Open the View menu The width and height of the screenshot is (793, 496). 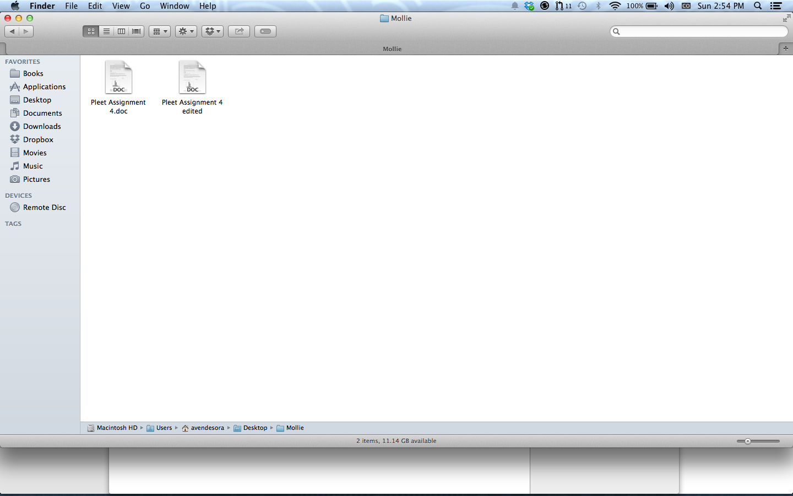[121, 6]
